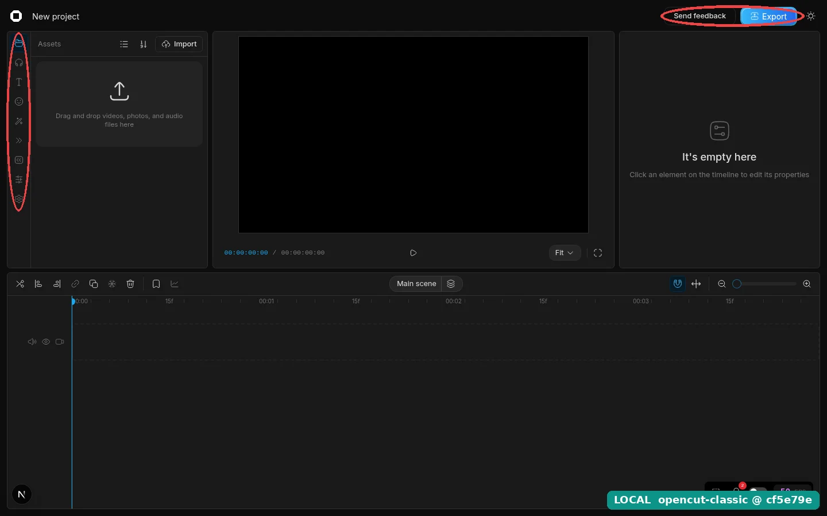Switch assets to list view
The width and height of the screenshot is (827, 516).
[x=124, y=44]
